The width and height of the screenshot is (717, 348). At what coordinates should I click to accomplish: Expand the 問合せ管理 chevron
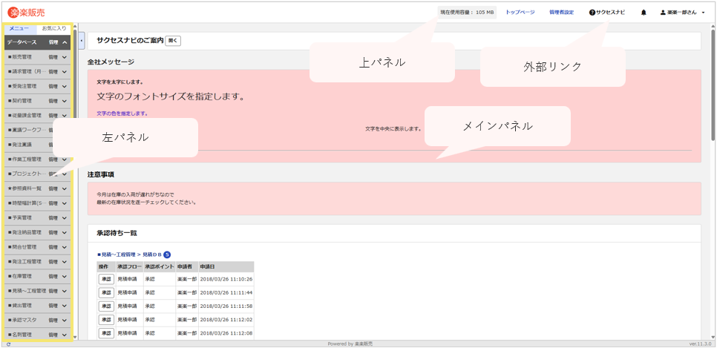pyautogui.click(x=64, y=247)
